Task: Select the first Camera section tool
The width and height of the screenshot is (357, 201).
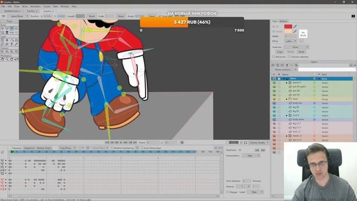Action: 2,51
